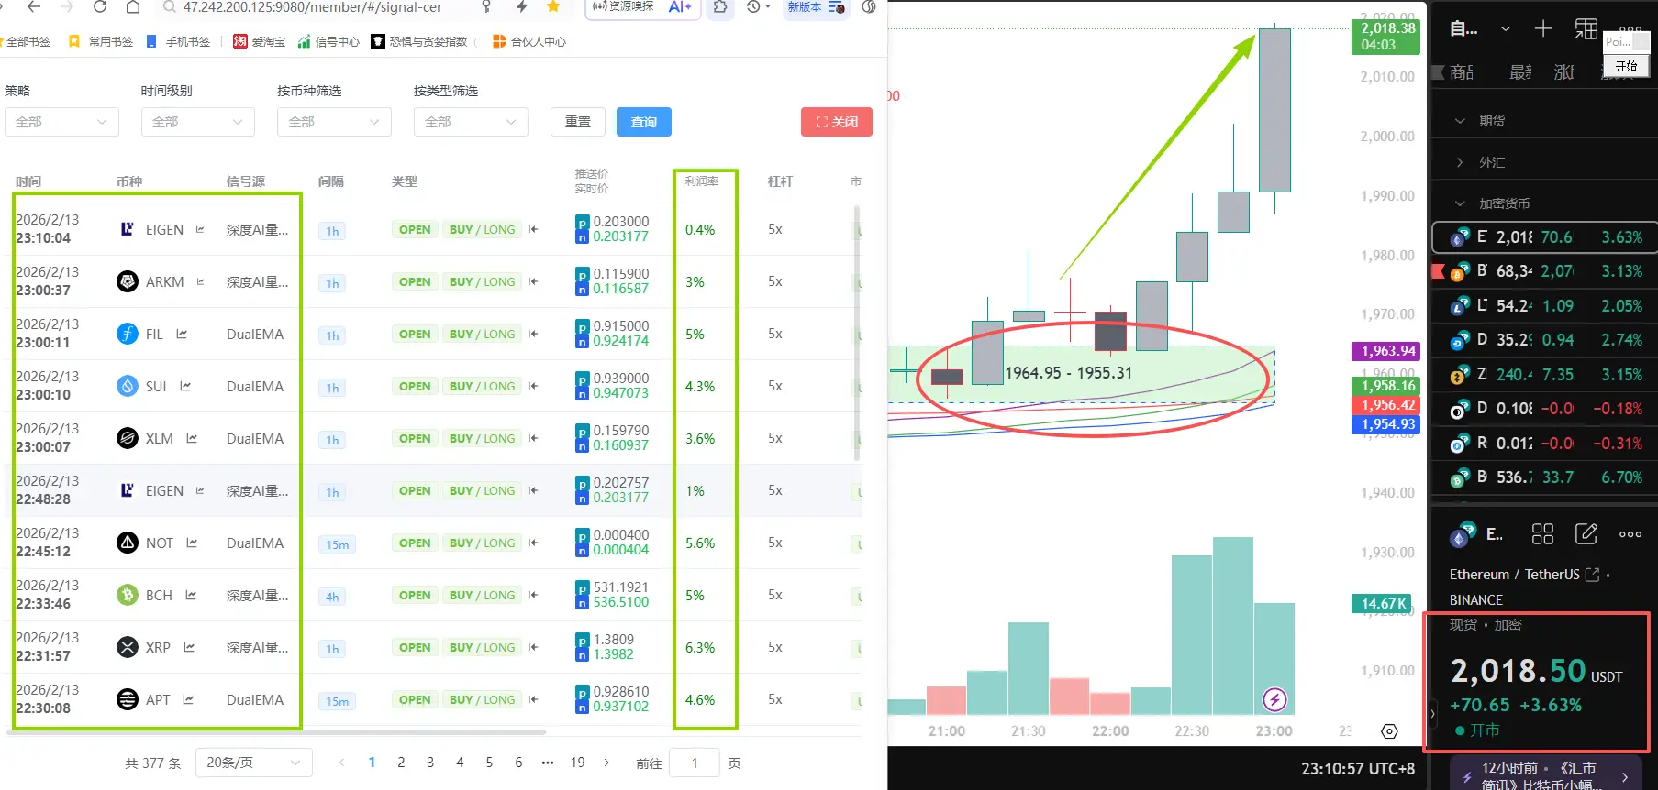Expand the 时间级别 filter dropdown

[198, 122]
